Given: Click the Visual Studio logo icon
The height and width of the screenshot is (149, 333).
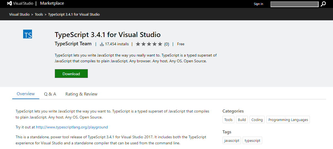Looking at the screenshot, I should [x=10, y=4].
